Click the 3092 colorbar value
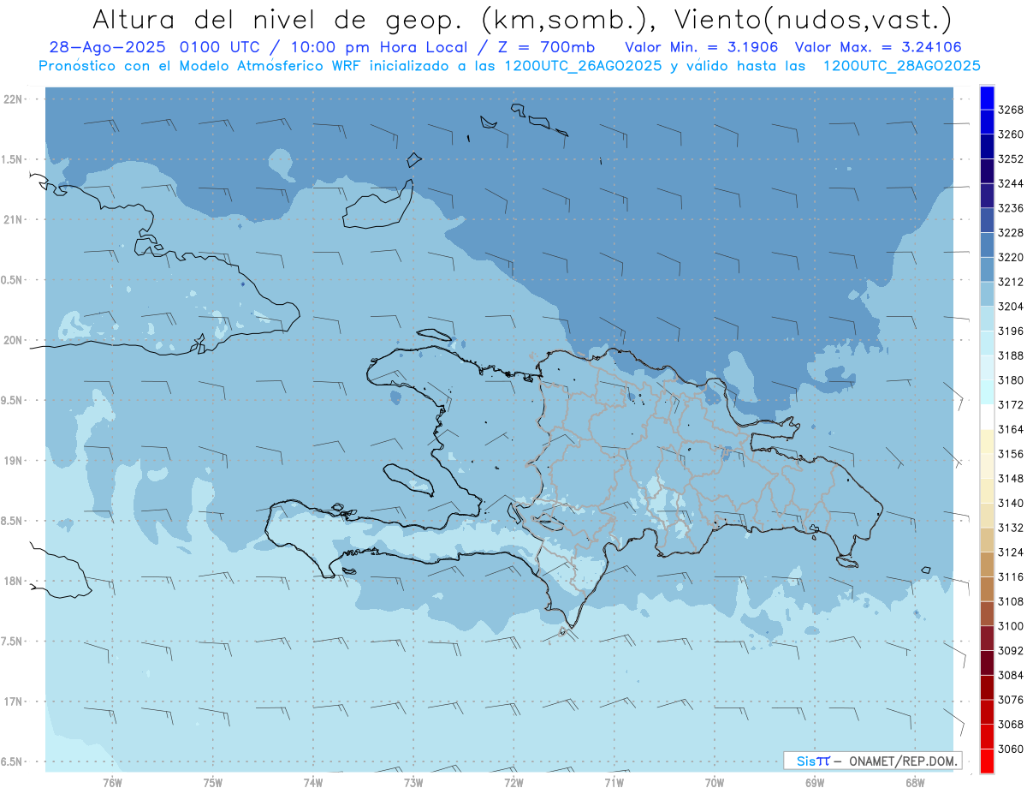The image size is (1027, 794). pos(1011,651)
